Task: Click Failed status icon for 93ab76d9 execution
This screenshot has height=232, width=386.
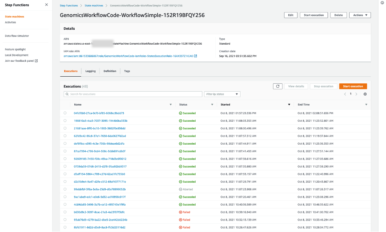Action: click(x=181, y=220)
